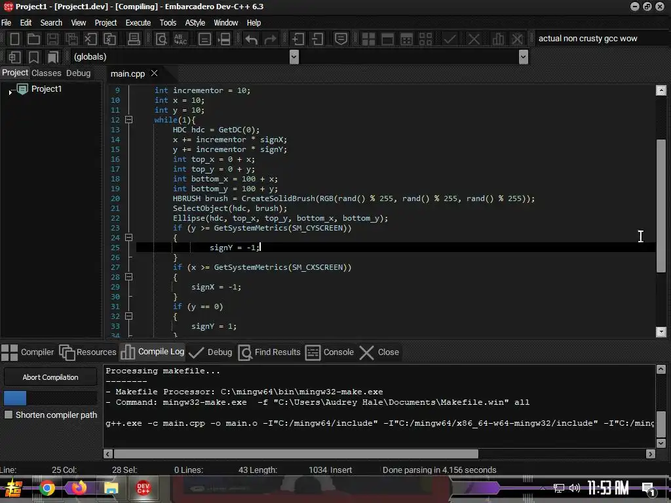Viewport: 671px width, 503px height.
Task: Click the Stop execution X toolbar icon
Action: click(x=473, y=39)
